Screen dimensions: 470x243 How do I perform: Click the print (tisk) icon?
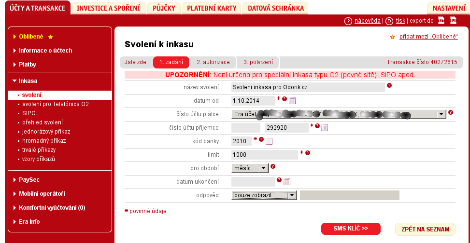(x=390, y=21)
